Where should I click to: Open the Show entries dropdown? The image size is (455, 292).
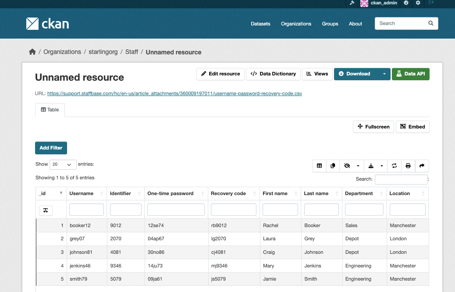coord(63,164)
